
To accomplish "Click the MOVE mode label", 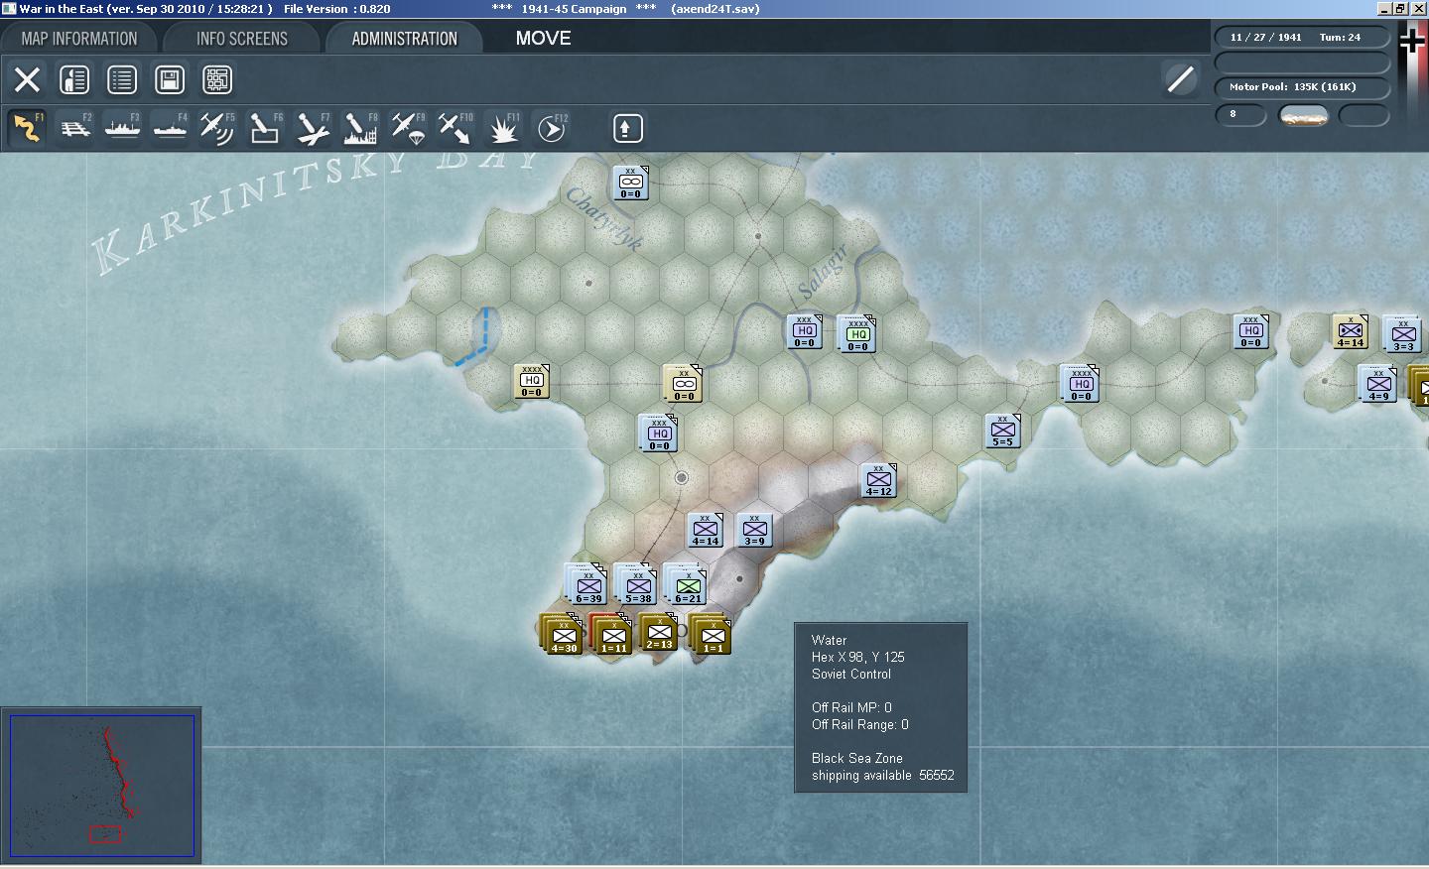I will (x=544, y=38).
